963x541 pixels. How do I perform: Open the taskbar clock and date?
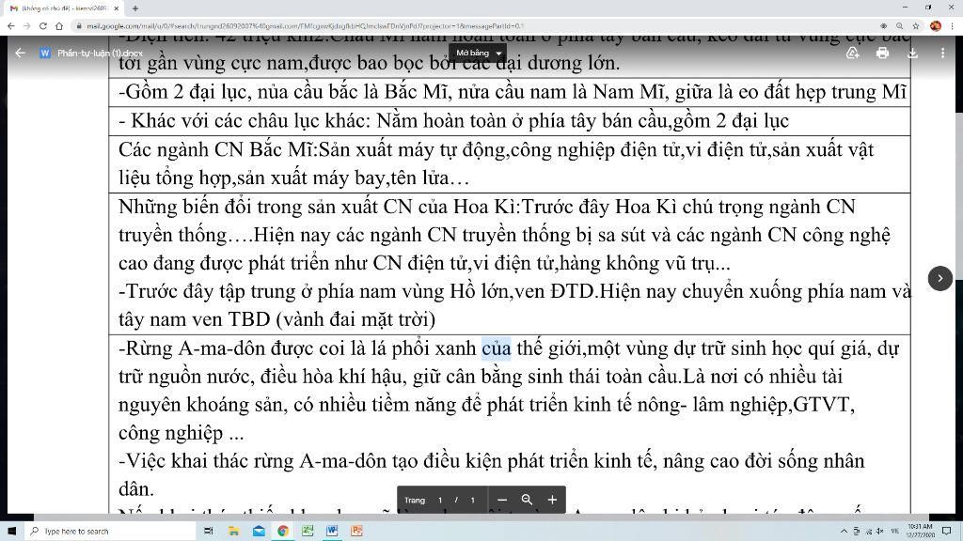(x=920, y=532)
